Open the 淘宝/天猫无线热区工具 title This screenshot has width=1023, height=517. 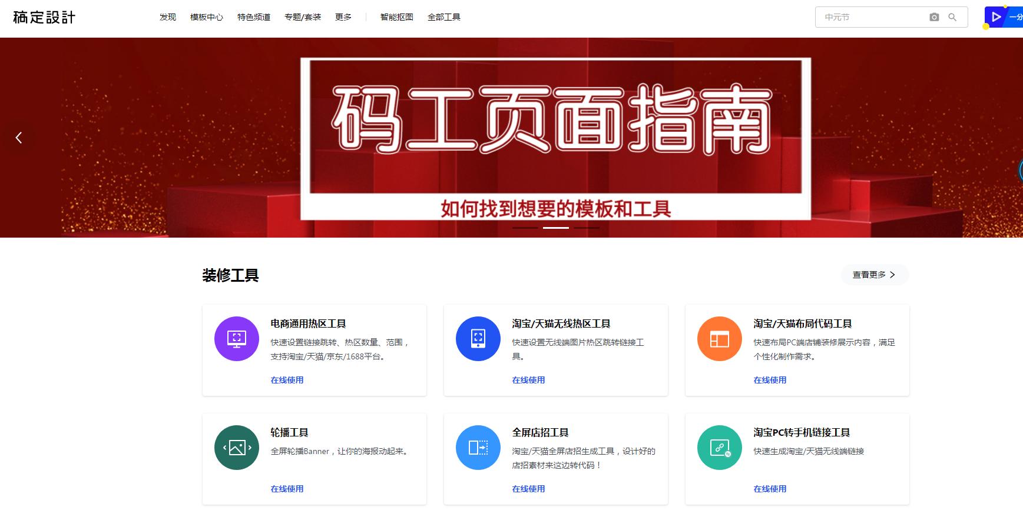click(561, 323)
